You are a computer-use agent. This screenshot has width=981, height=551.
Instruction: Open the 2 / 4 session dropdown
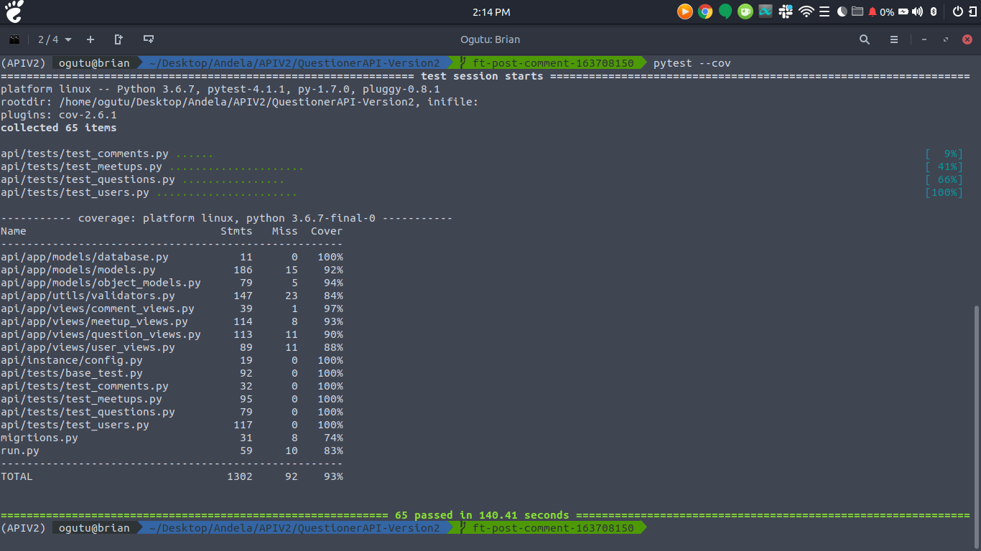55,39
